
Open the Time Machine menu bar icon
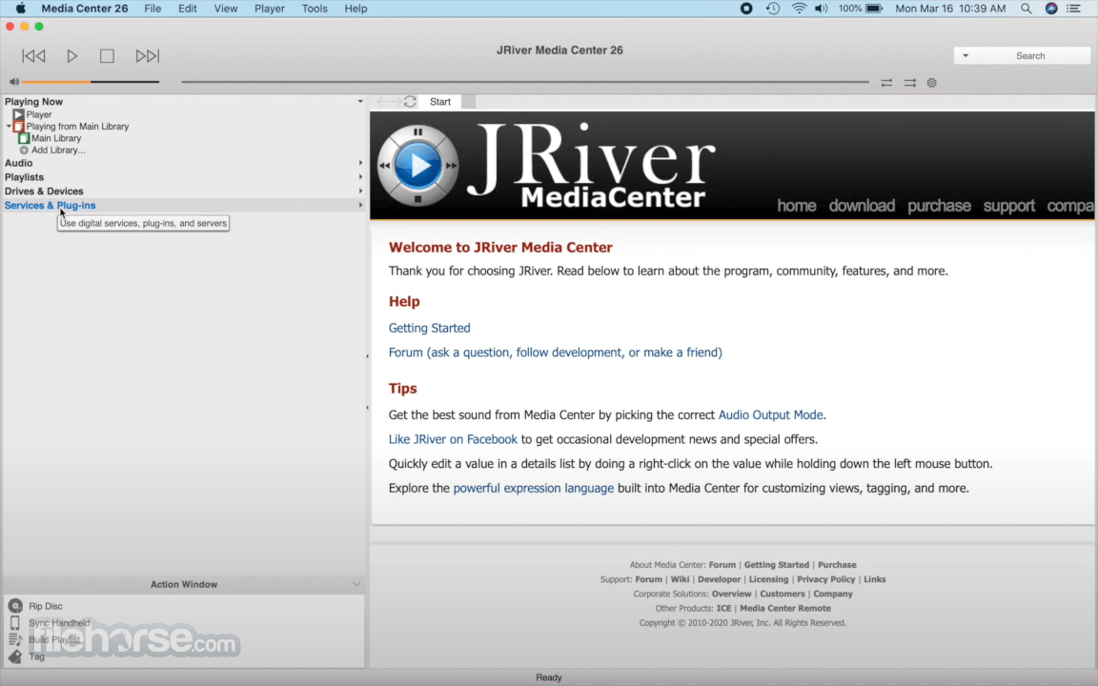pyautogui.click(x=772, y=9)
